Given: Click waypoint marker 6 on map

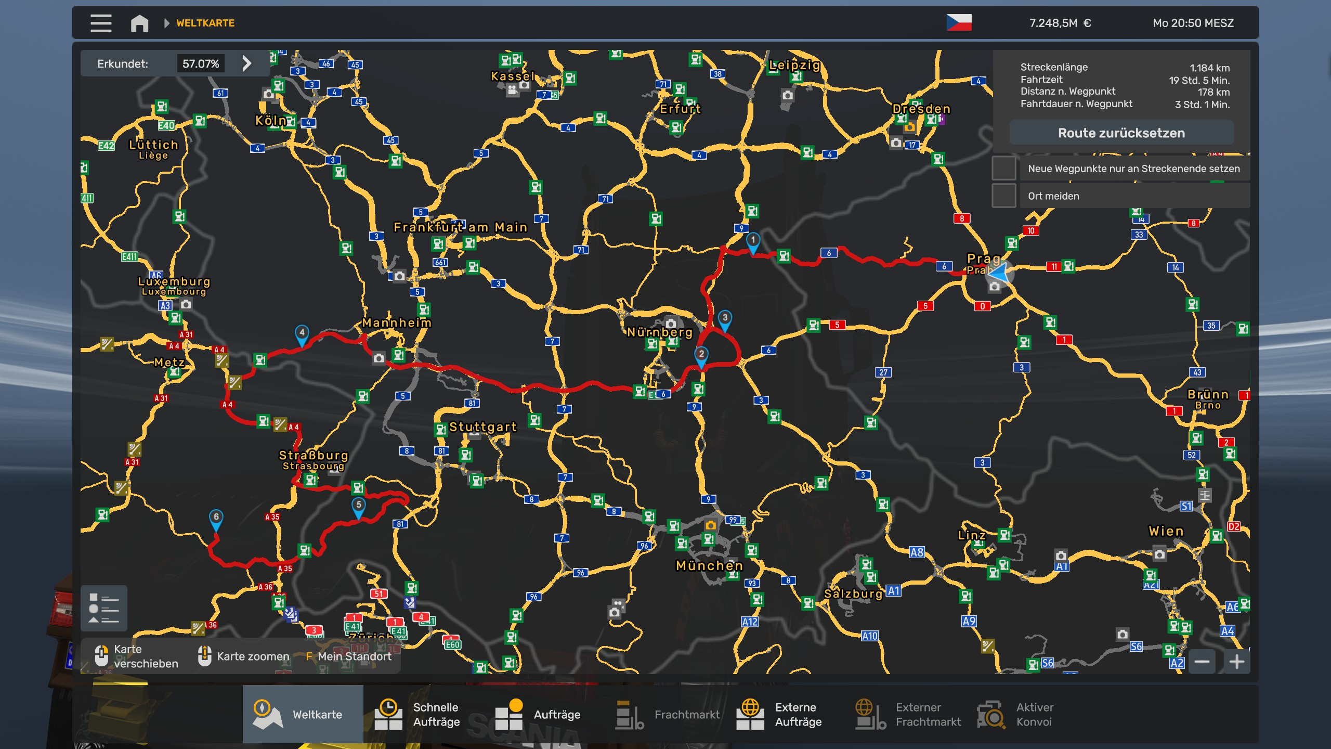Looking at the screenshot, I should [x=216, y=519].
